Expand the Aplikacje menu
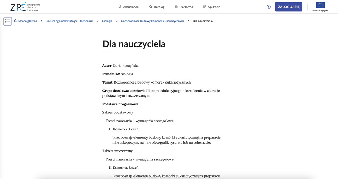The width and height of the screenshot is (338, 179). point(214,7)
